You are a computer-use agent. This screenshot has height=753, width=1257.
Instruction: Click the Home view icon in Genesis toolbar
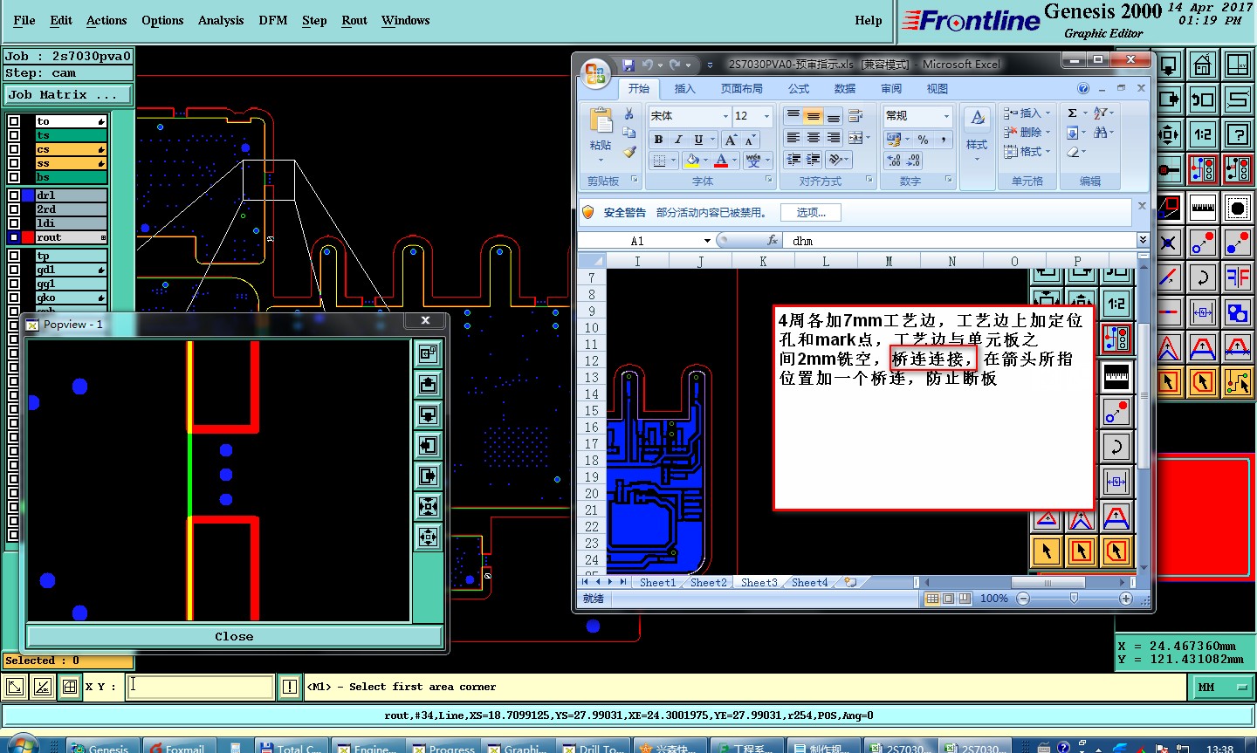(1202, 65)
